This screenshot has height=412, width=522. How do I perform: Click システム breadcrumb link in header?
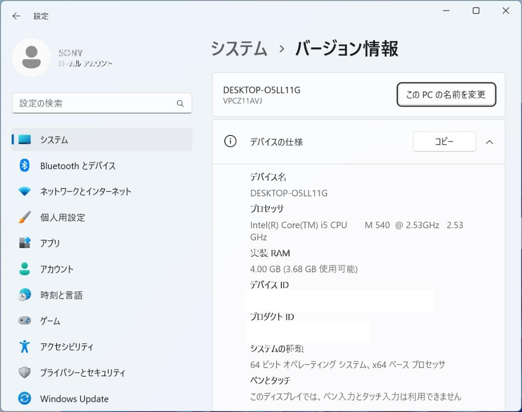coord(239,49)
